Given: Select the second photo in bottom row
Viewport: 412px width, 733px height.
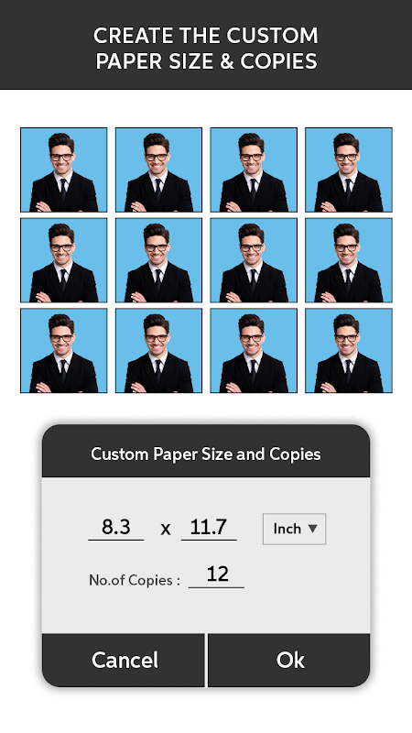Looking at the screenshot, I should tap(158, 350).
